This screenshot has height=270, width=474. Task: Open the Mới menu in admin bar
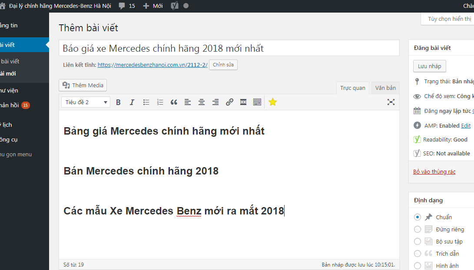[153, 6]
